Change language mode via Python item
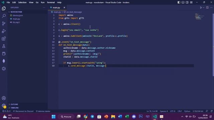The width and height of the screenshot is (214, 120). (187, 111)
